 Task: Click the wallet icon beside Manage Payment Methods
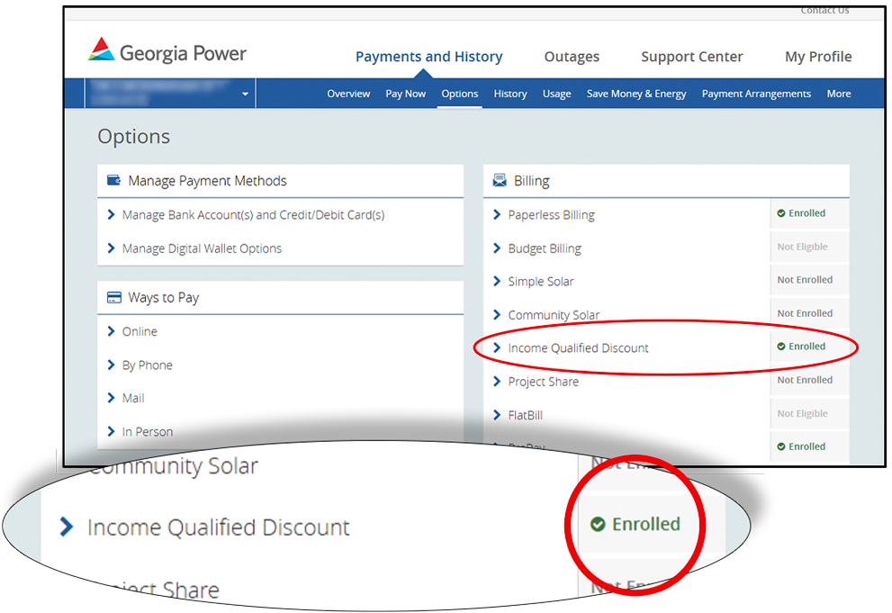tap(114, 181)
